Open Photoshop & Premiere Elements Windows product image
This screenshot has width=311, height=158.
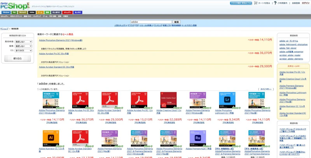tap(139, 138)
